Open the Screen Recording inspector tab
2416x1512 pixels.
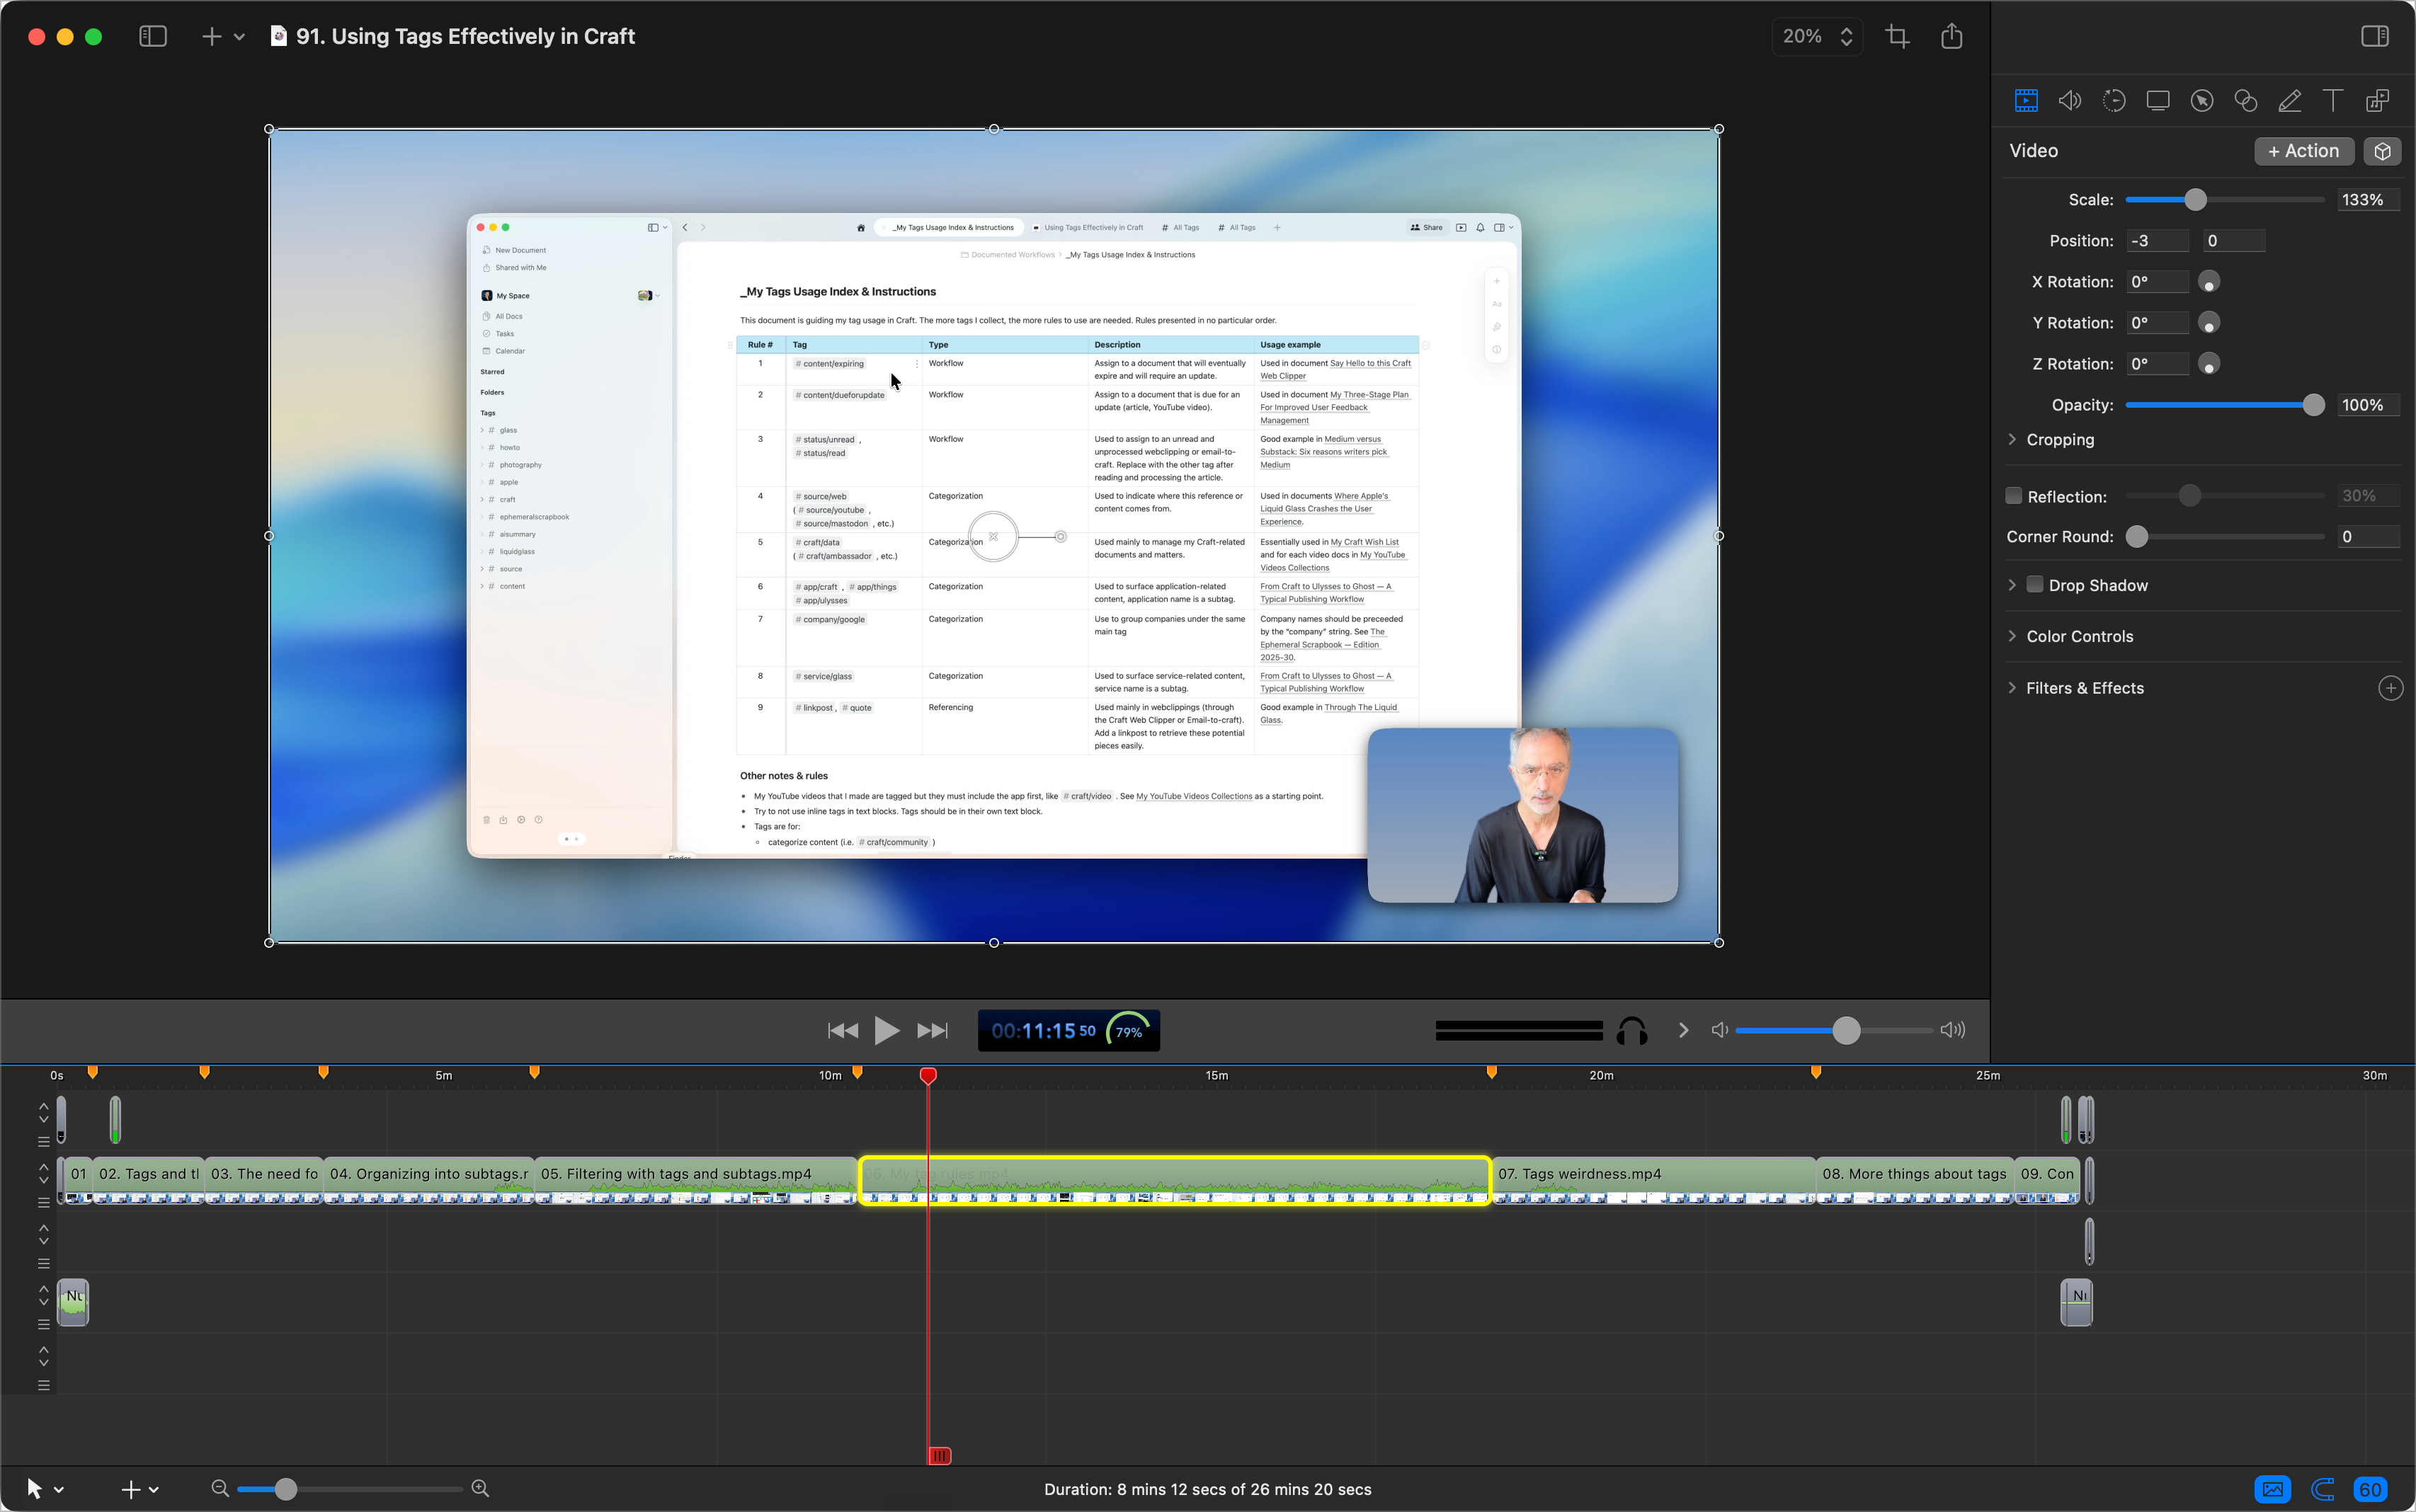(2158, 100)
